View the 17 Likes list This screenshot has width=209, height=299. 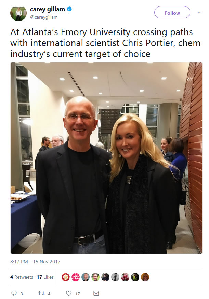(x=45, y=277)
